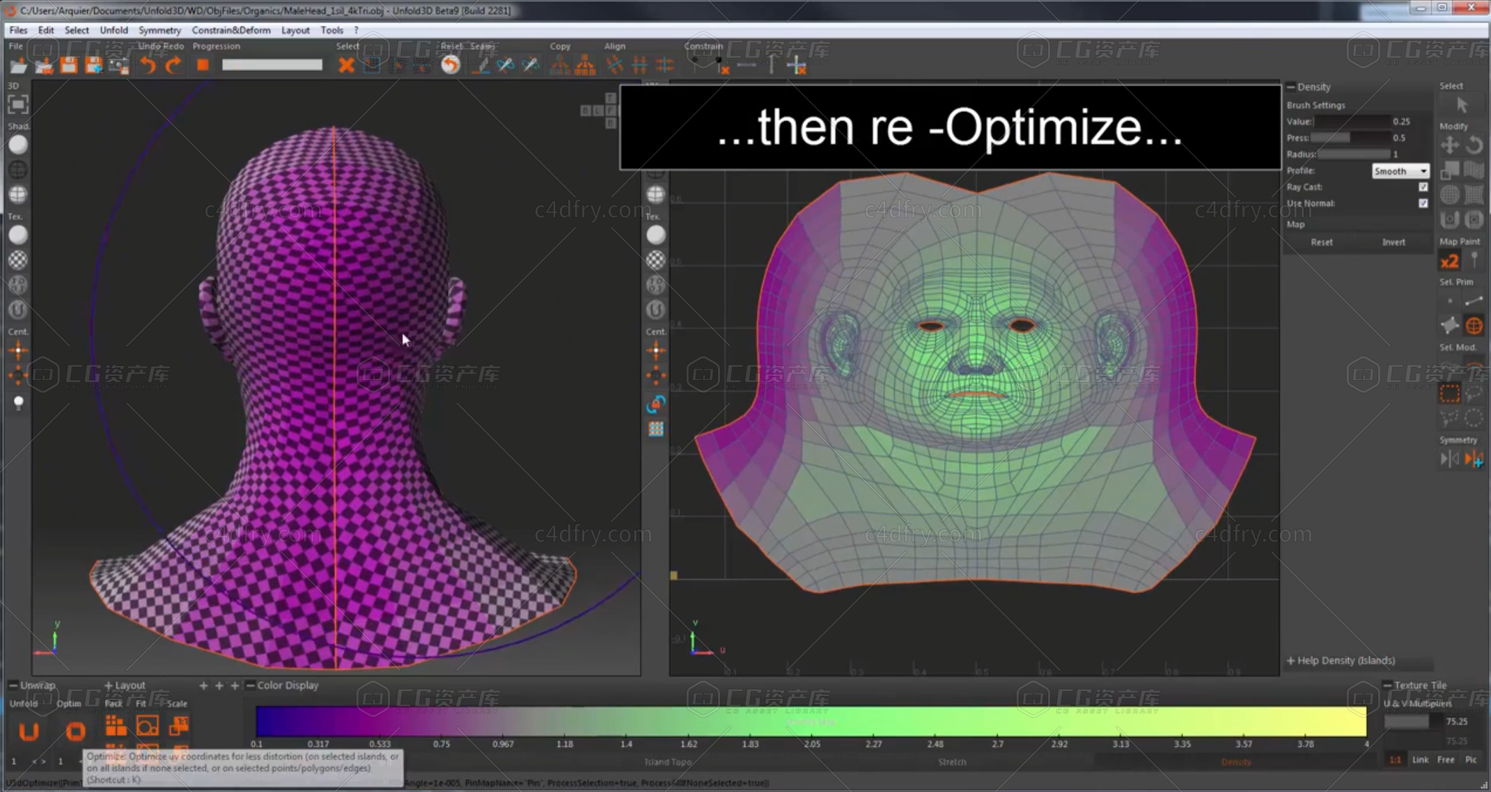The image size is (1491, 792).
Task: Expand the Layout panel
Action: 108,685
